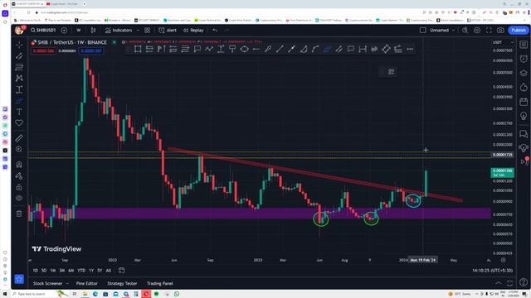Screen dimensions: 531x298
Task: Select the crosshair cursor tool
Action: coord(19,45)
